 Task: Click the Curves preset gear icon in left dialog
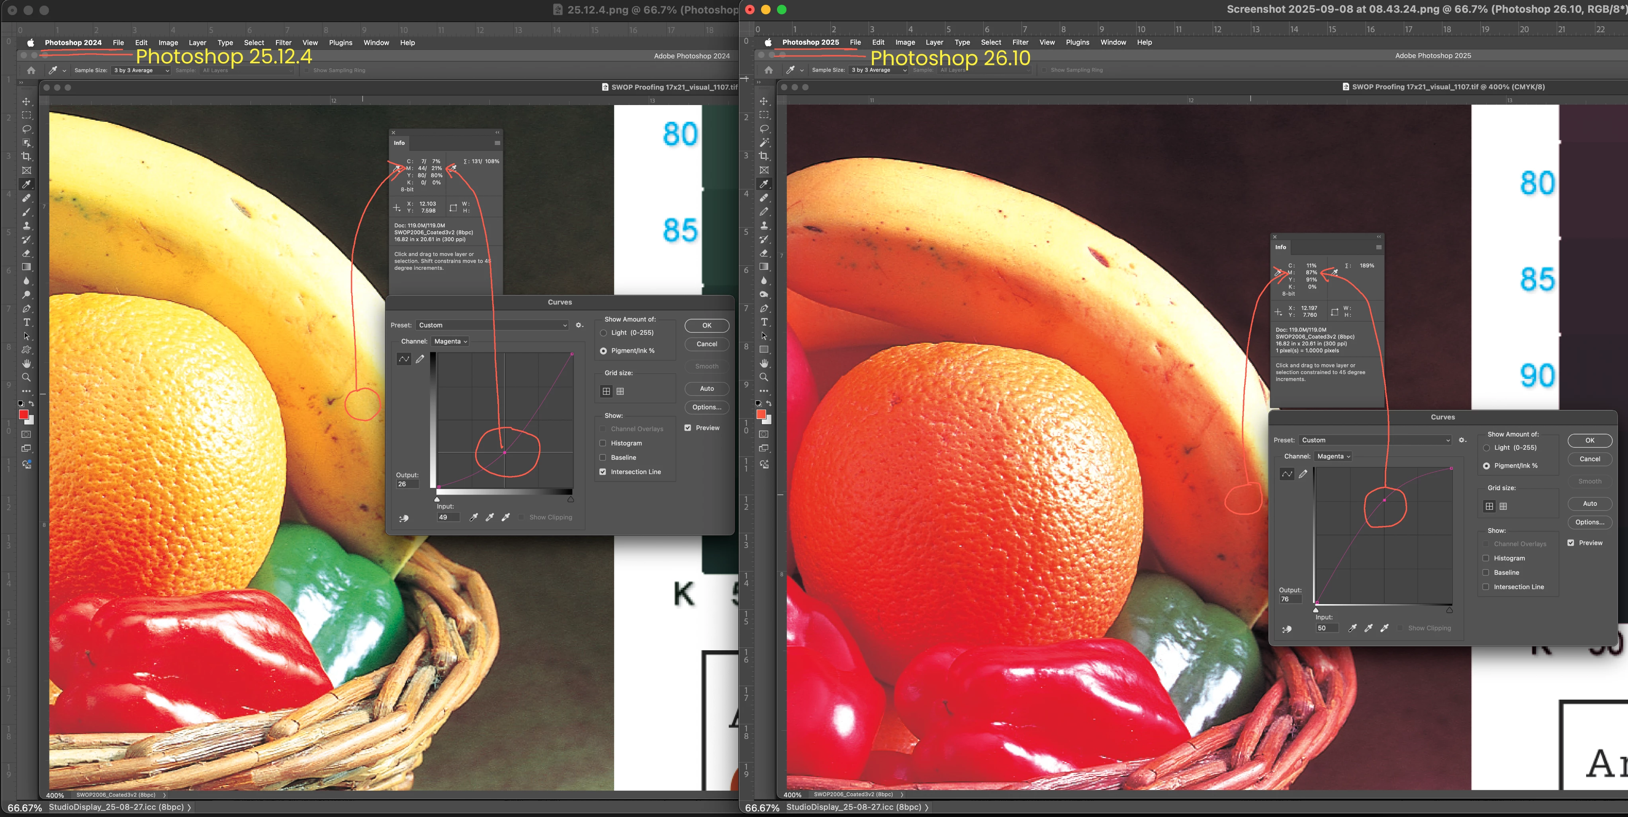point(579,325)
